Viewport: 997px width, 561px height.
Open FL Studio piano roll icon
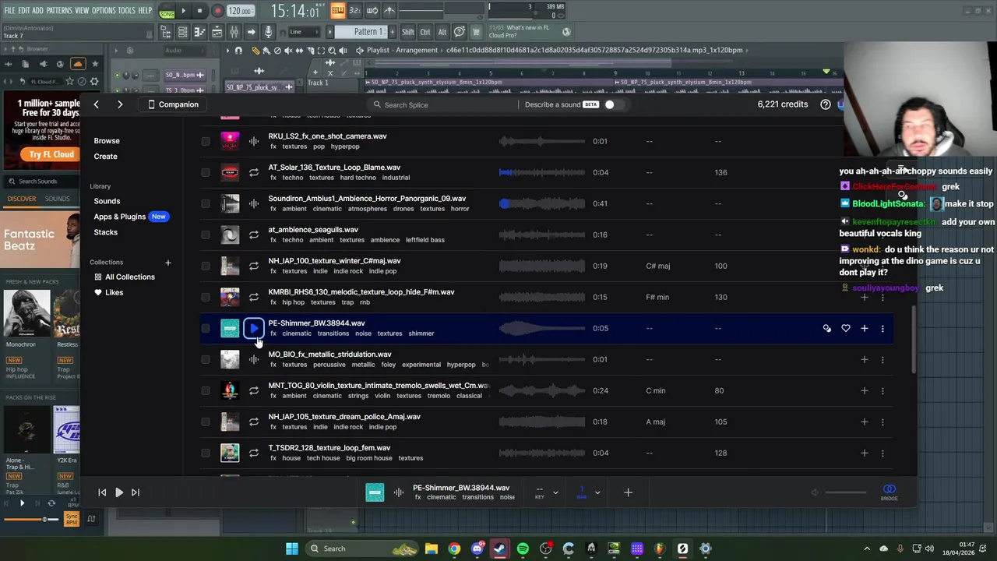199,32
